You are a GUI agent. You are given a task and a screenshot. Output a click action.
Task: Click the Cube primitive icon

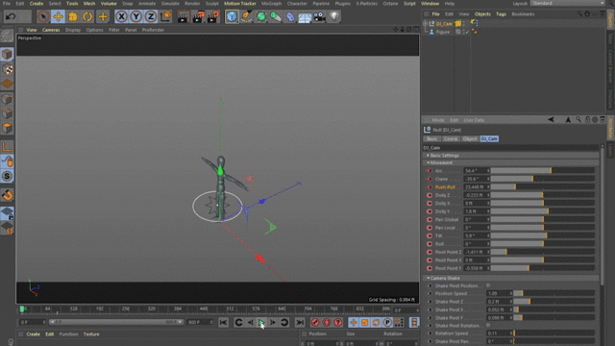click(x=232, y=16)
